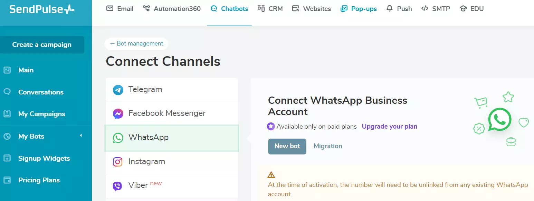Click the number unlinking warning message
This screenshot has height=201, width=534.
(398, 189)
